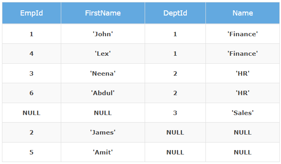Select the 'James' first name cell
281x164 pixels.
tap(103, 133)
